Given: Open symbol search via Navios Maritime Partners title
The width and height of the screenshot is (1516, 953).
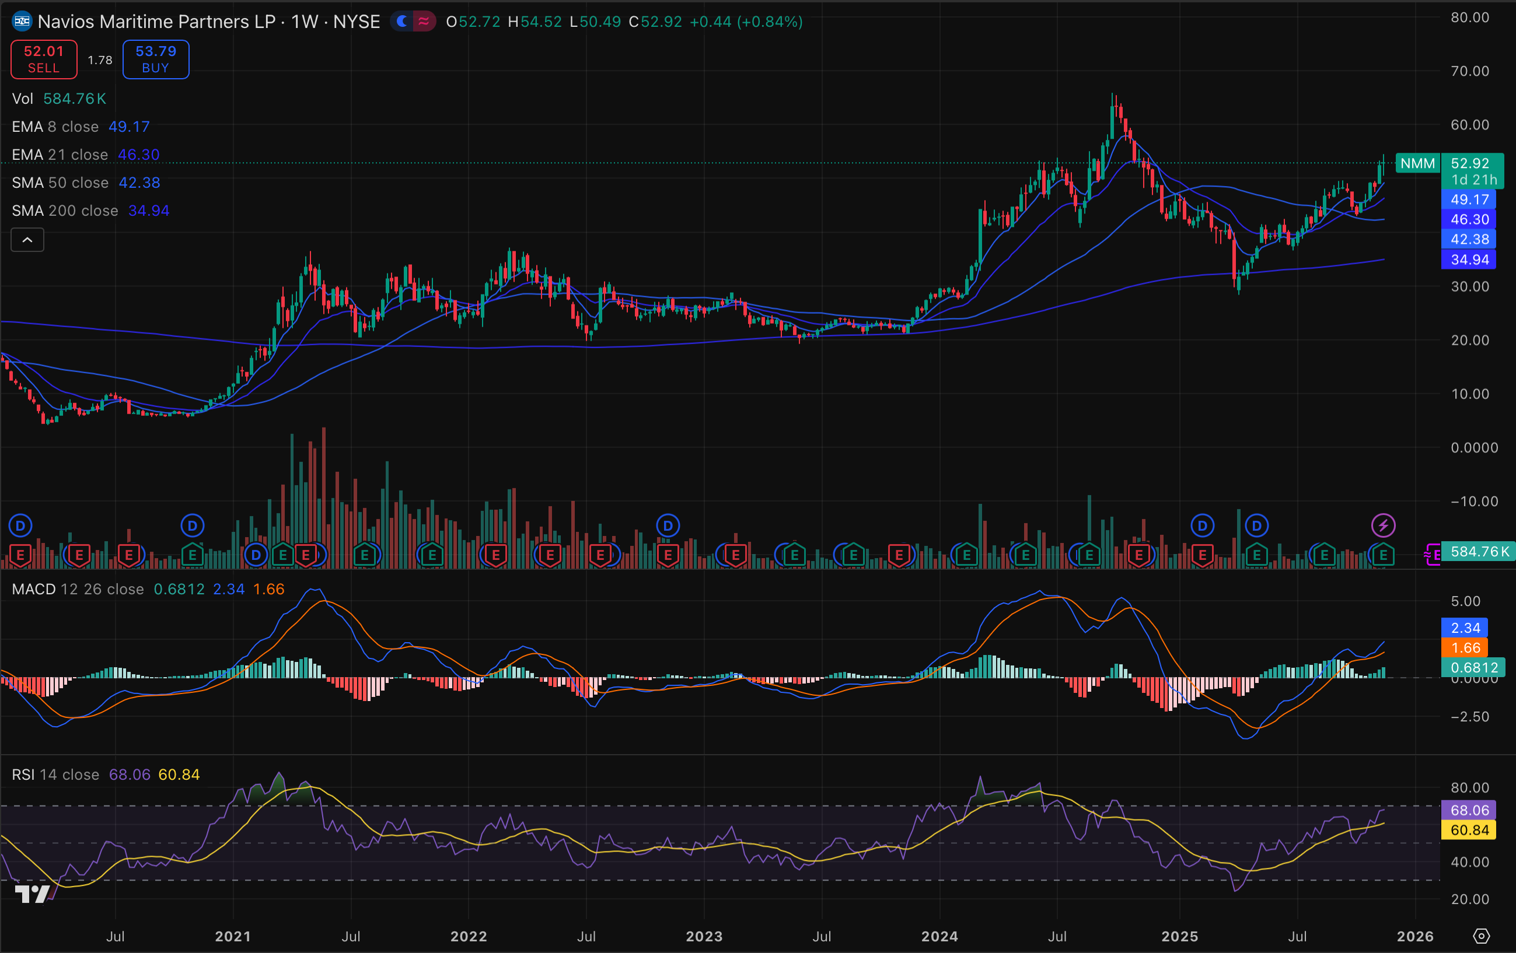Looking at the screenshot, I should point(156,22).
